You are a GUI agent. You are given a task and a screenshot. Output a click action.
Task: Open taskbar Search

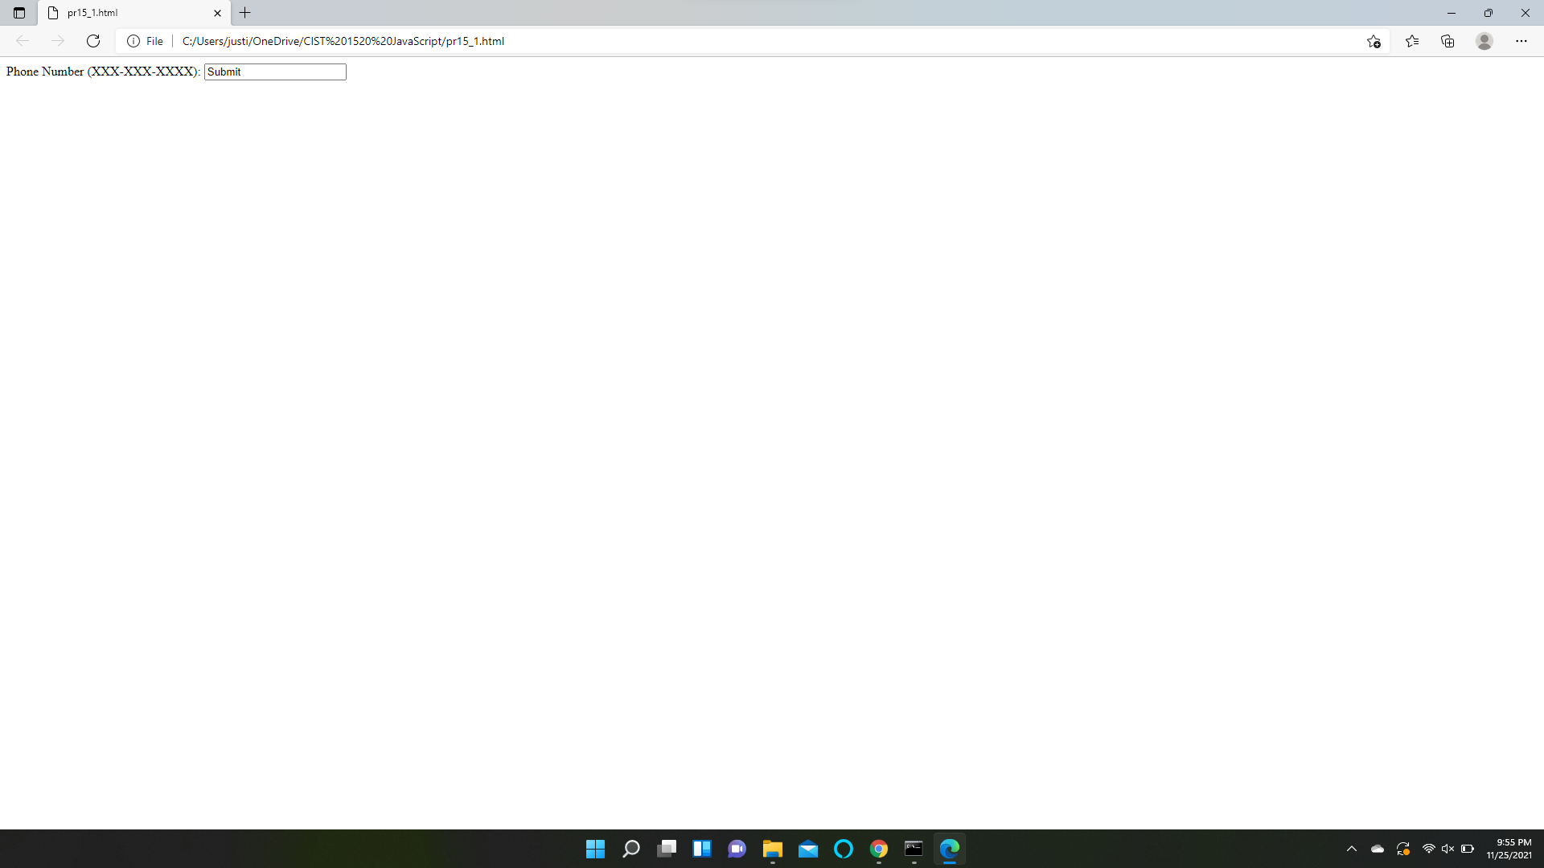pos(631,849)
